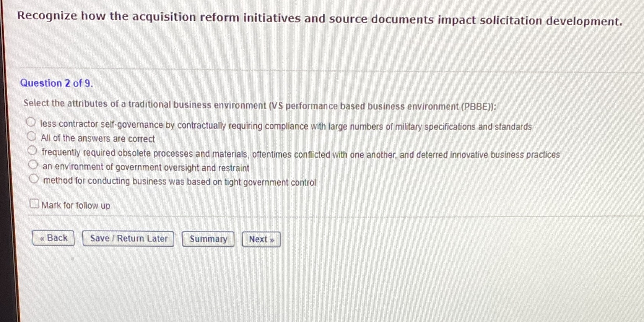
Task: Return to the previous question via Back
Action: tap(53, 238)
